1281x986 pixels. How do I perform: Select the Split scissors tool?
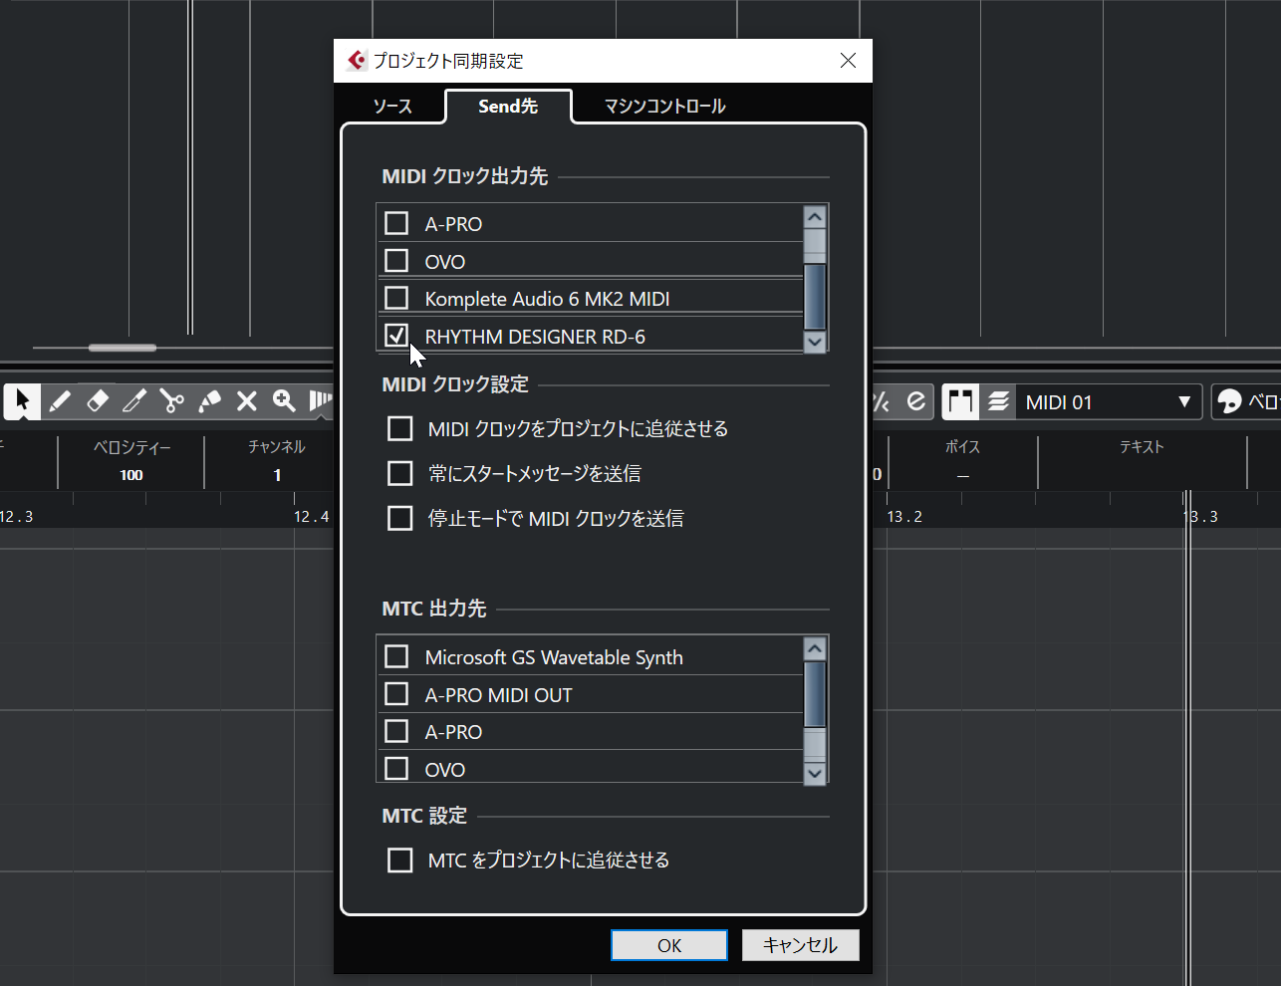tap(172, 401)
